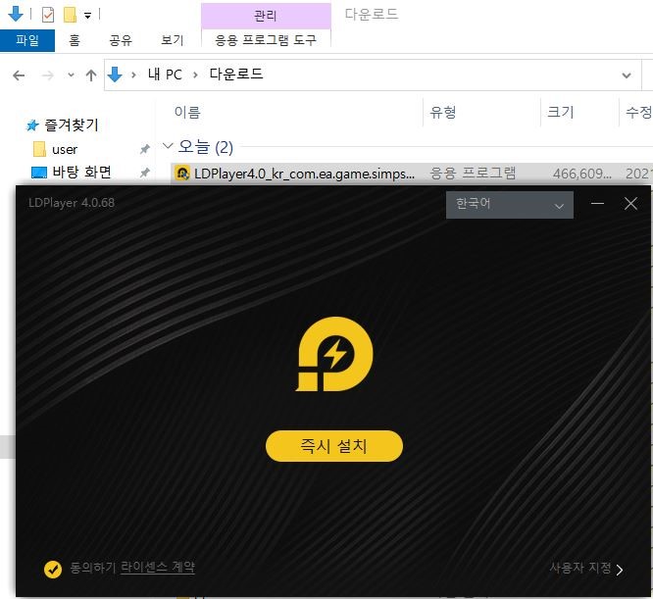
Task: Close the LDPlayer installer window
Action: [x=630, y=204]
